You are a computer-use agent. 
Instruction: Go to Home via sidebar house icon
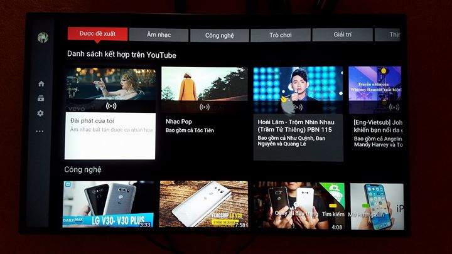point(41,84)
